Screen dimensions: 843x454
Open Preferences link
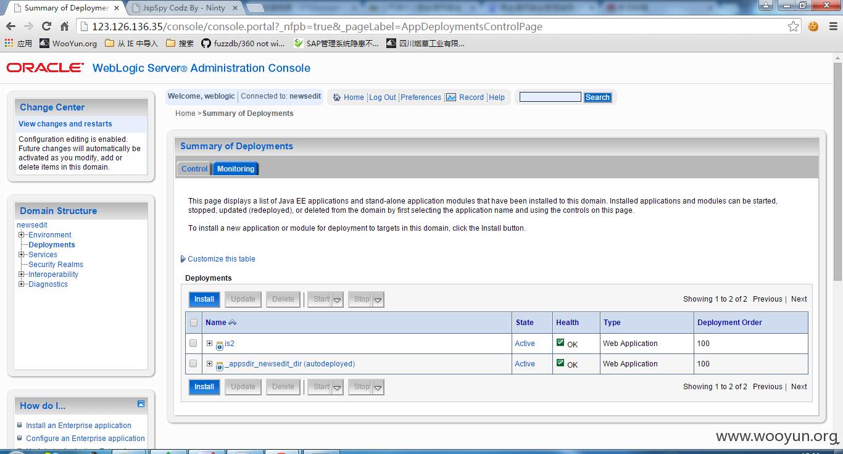pyautogui.click(x=421, y=97)
